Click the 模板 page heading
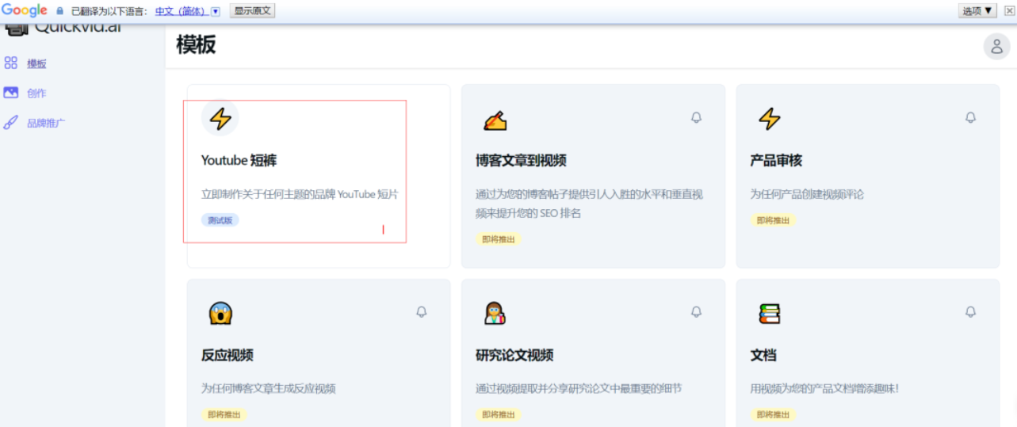 (x=196, y=45)
